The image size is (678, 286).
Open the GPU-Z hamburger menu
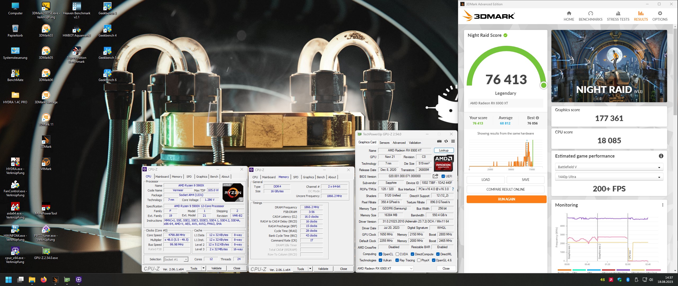click(x=453, y=141)
